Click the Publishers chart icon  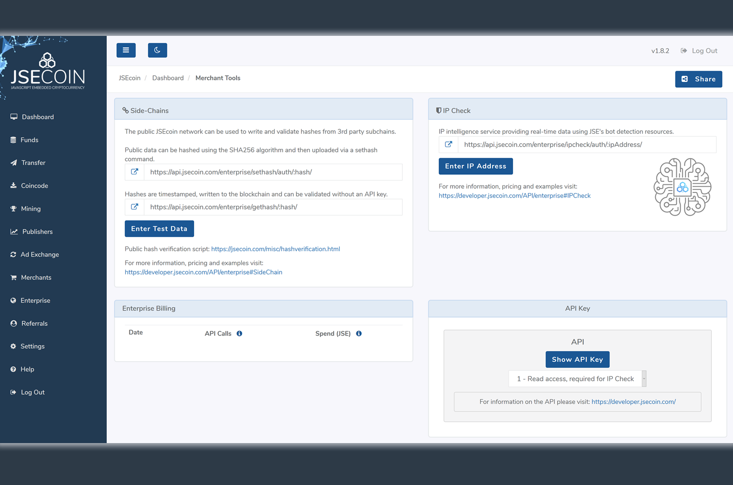coord(14,232)
